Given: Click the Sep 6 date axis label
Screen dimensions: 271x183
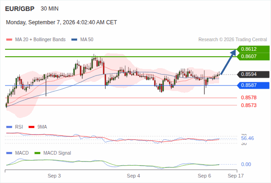Looking at the screenshot, I should (x=204, y=176).
